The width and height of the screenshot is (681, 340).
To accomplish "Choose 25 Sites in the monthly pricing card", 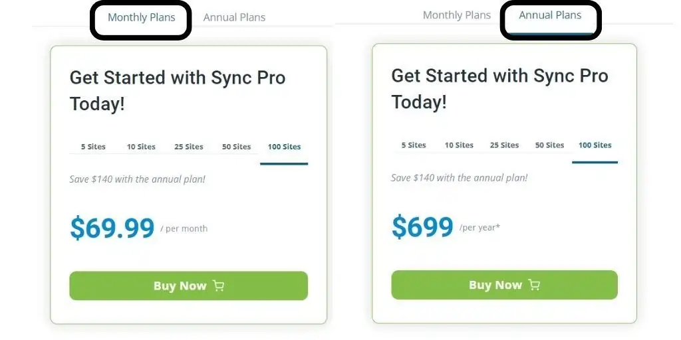I will [x=188, y=147].
